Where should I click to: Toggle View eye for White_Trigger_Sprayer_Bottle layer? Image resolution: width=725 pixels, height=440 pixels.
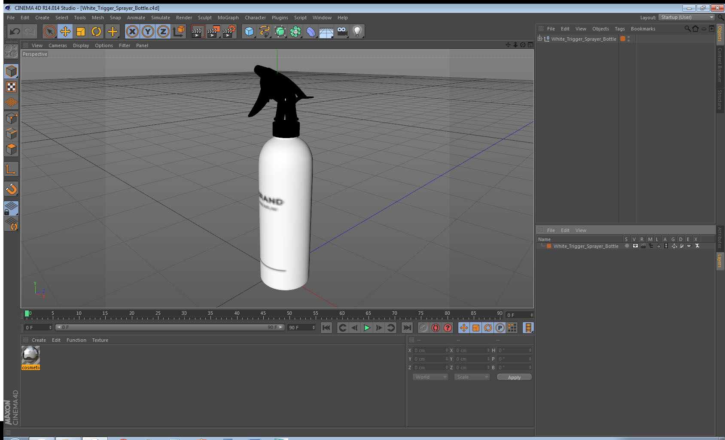point(635,246)
